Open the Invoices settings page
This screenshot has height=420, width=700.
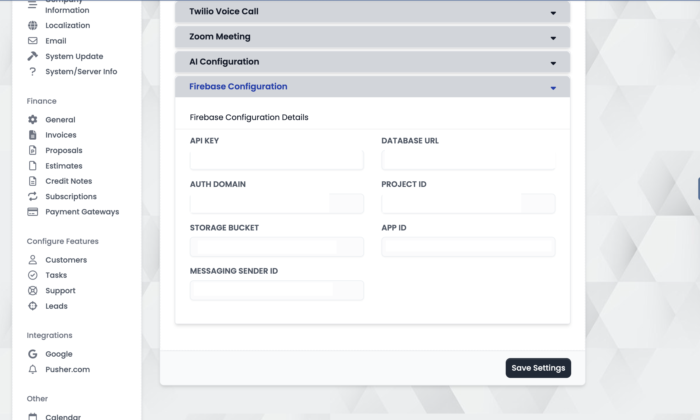click(x=61, y=135)
